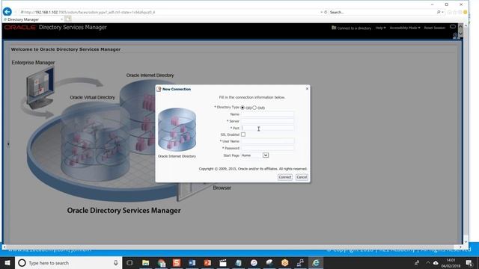479x269 pixels.
Task: Click the Internet Explorer taskbar icon
Action: point(316,263)
